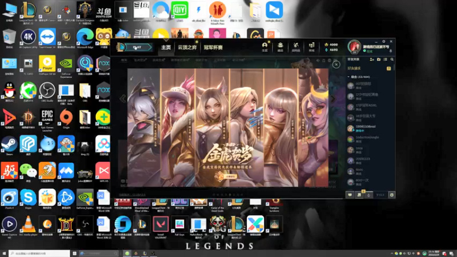Go to the previous banner slide arrow
Viewport: 457px width, 257px height.
coord(123,99)
